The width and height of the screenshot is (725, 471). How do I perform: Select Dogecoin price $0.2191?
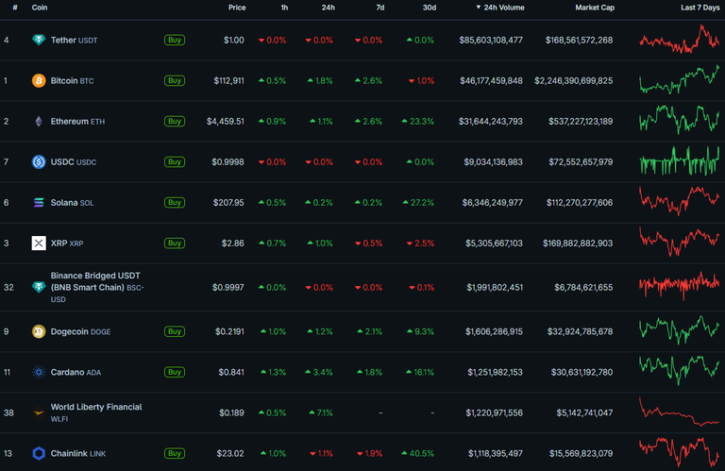pyautogui.click(x=229, y=331)
